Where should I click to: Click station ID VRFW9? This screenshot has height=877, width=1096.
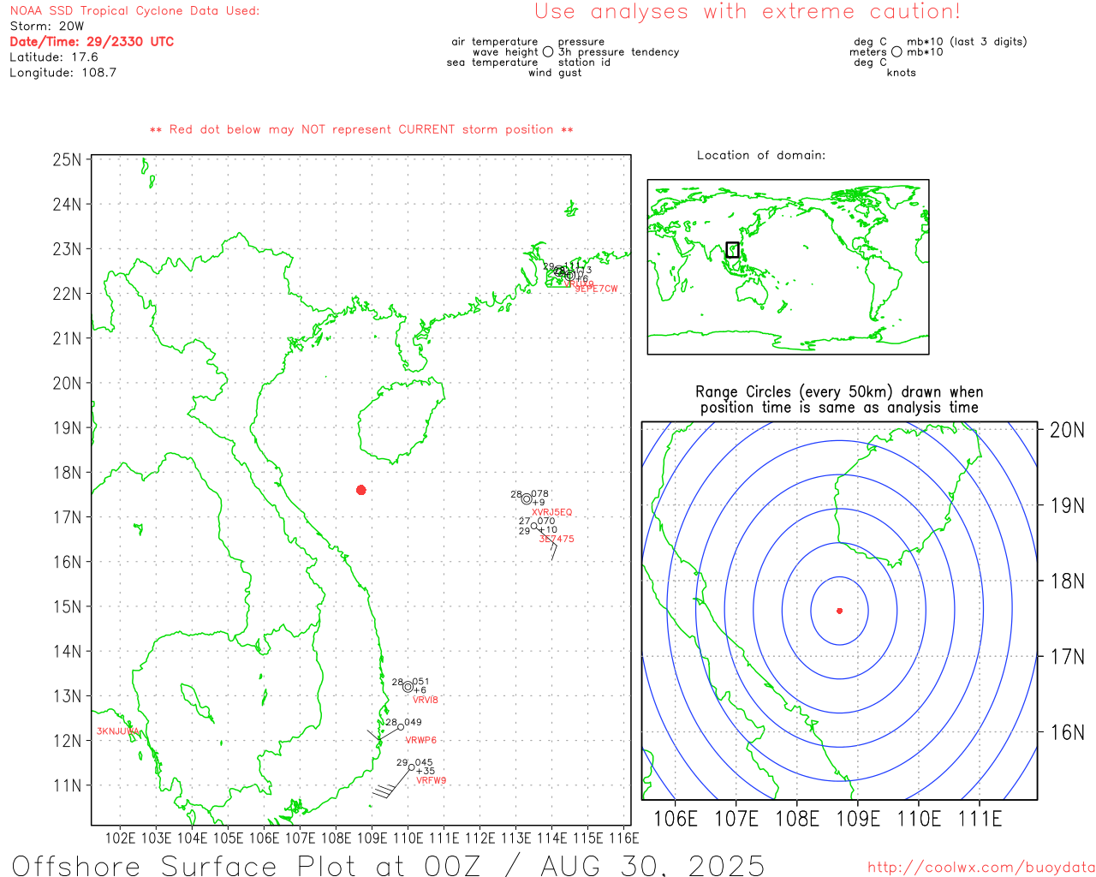[432, 780]
